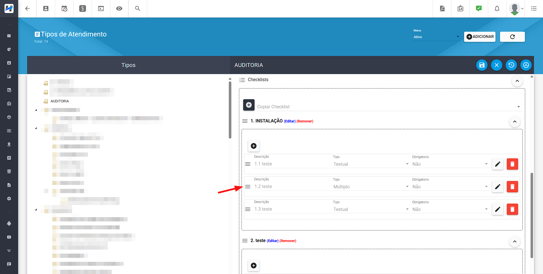This screenshot has width=543, height=274.
Task: Open the list menu icon at far right
Action: [x=534, y=8]
